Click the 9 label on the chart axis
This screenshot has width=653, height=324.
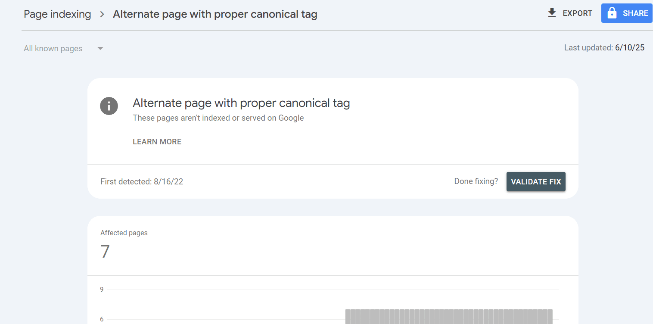(102, 289)
